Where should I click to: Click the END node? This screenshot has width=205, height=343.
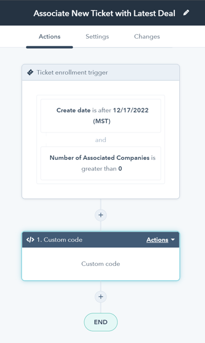click(x=101, y=322)
